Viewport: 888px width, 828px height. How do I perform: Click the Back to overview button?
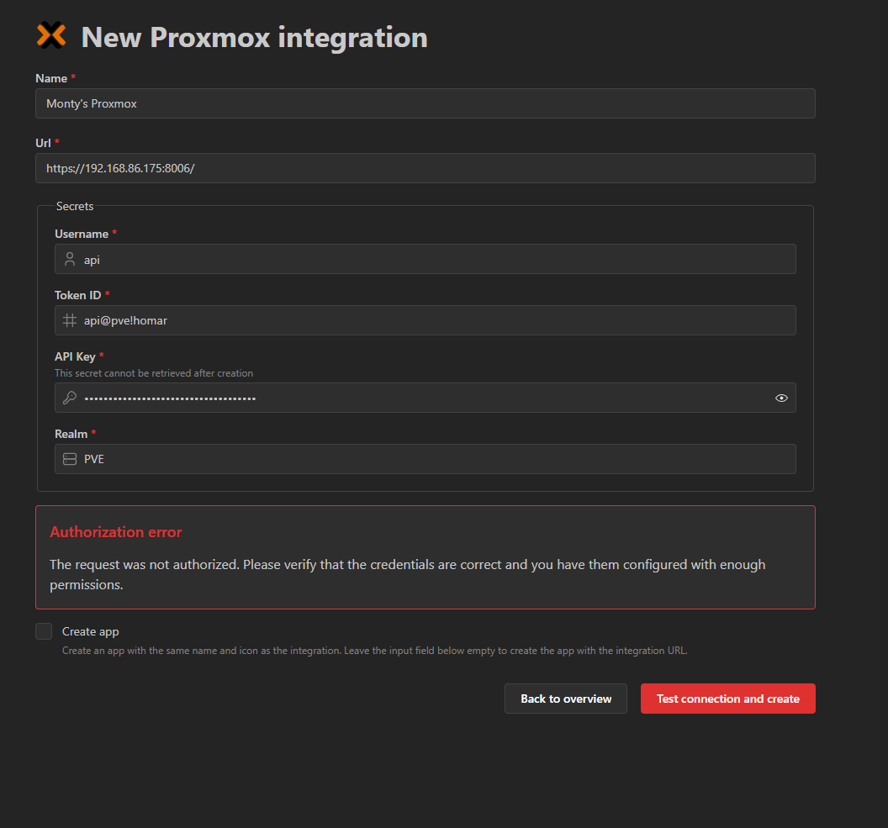(x=566, y=699)
